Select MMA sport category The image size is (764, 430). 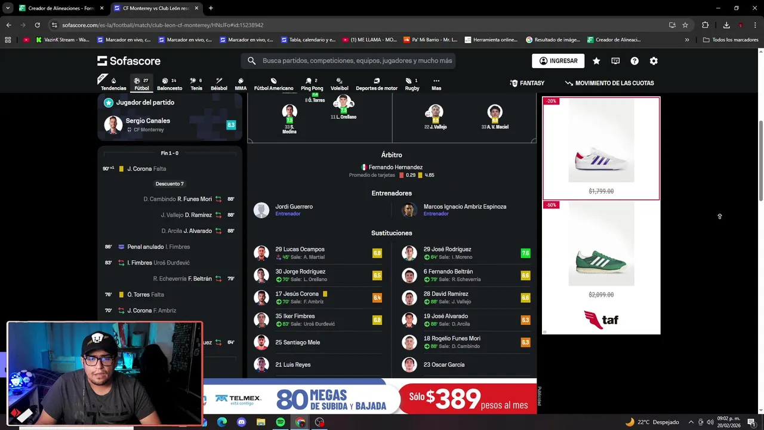[241, 84]
